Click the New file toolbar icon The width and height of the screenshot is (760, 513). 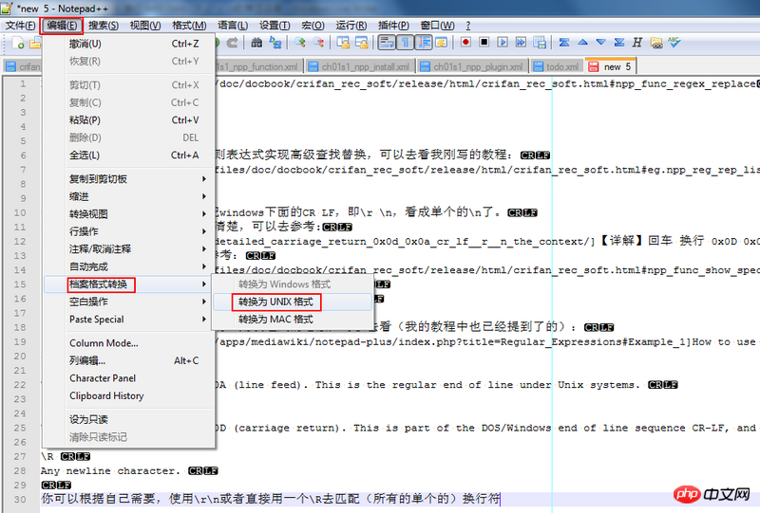tap(18, 43)
